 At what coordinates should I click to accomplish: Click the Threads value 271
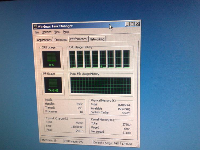click(80, 108)
